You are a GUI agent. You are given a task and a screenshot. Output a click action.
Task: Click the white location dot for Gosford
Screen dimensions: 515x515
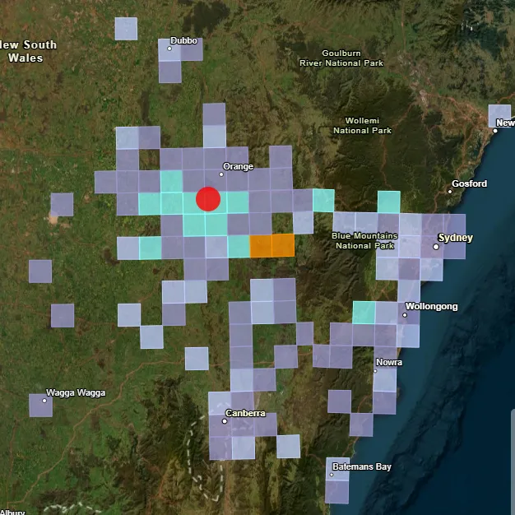[450, 192]
